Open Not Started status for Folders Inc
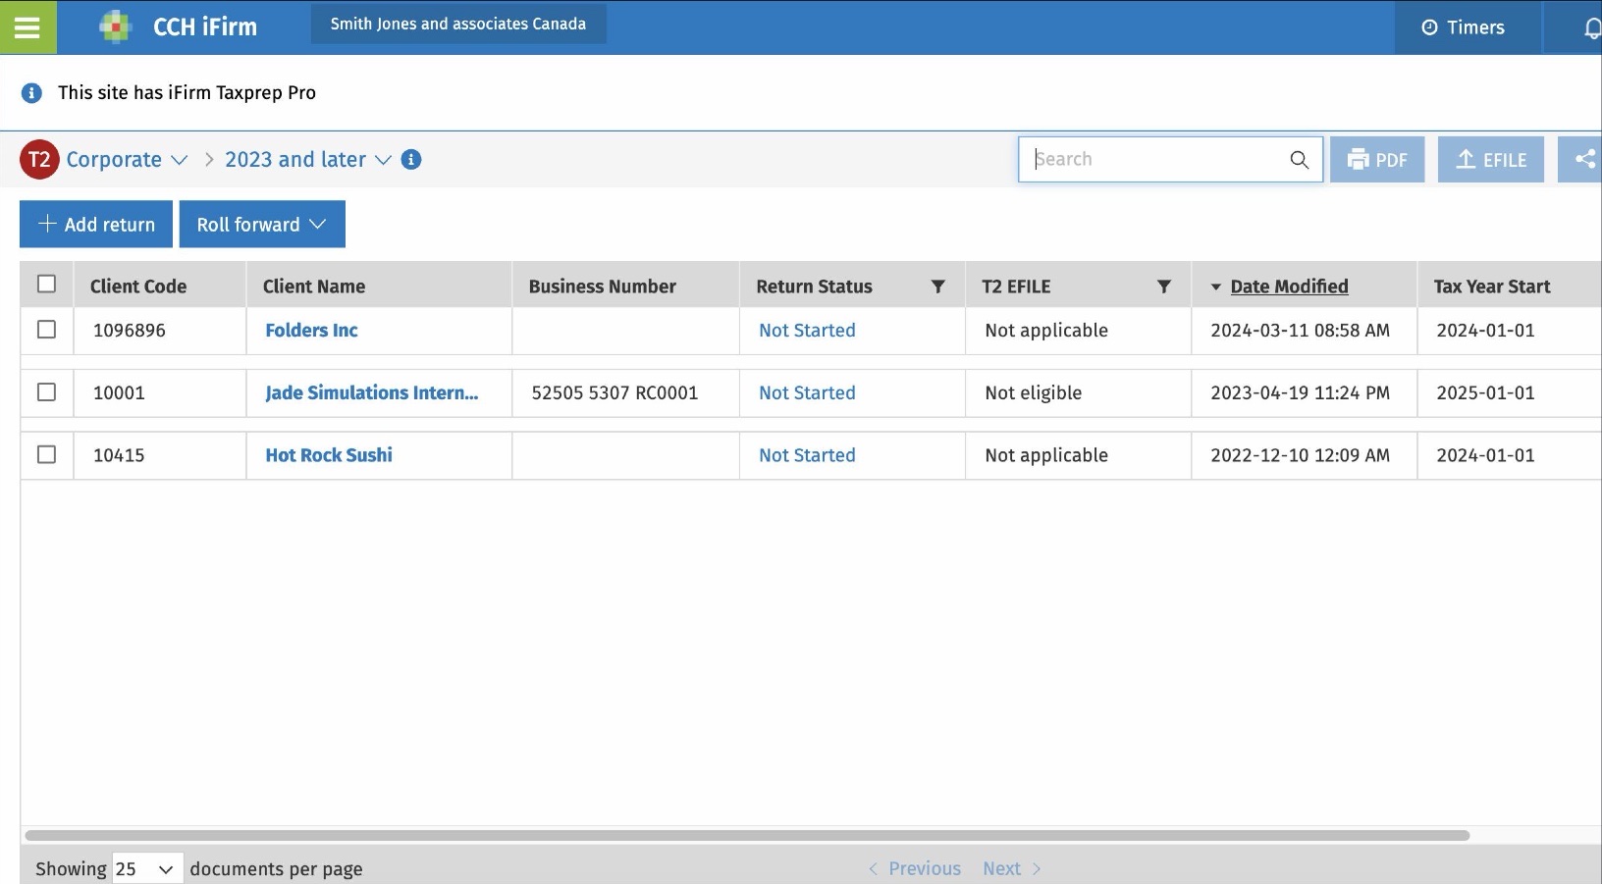Image resolution: width=1602 pixels, height=884 pixels. pyautogui.click(x=807, y=331)
